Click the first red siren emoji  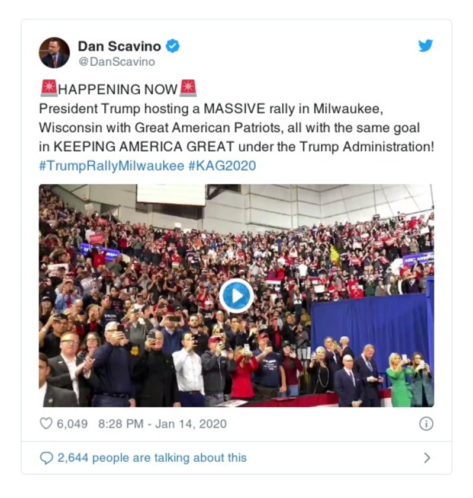49,88
